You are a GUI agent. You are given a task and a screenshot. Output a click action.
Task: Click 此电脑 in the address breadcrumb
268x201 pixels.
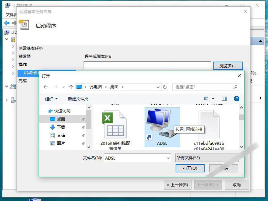(x=96, y=87)
